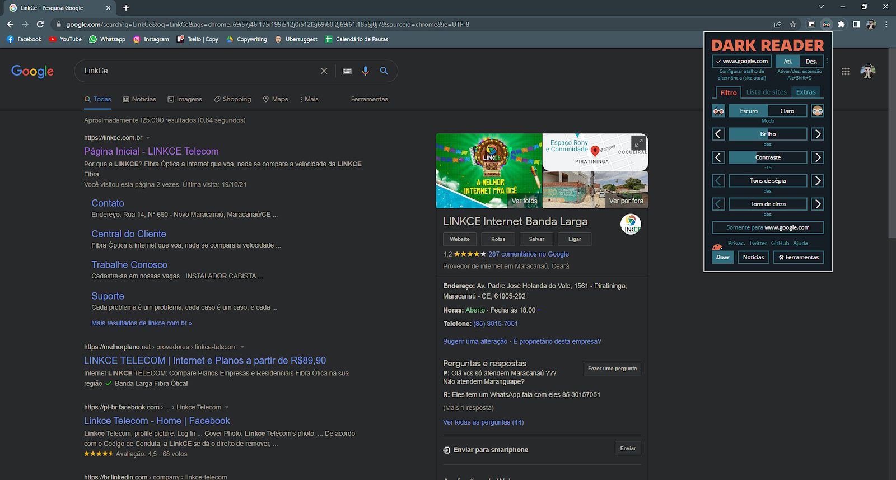Open dropdown arrow next to linkce.com.br URL
Image resolution: width=896 pixels, height=480 pixels.
click(x=148, y=138)
